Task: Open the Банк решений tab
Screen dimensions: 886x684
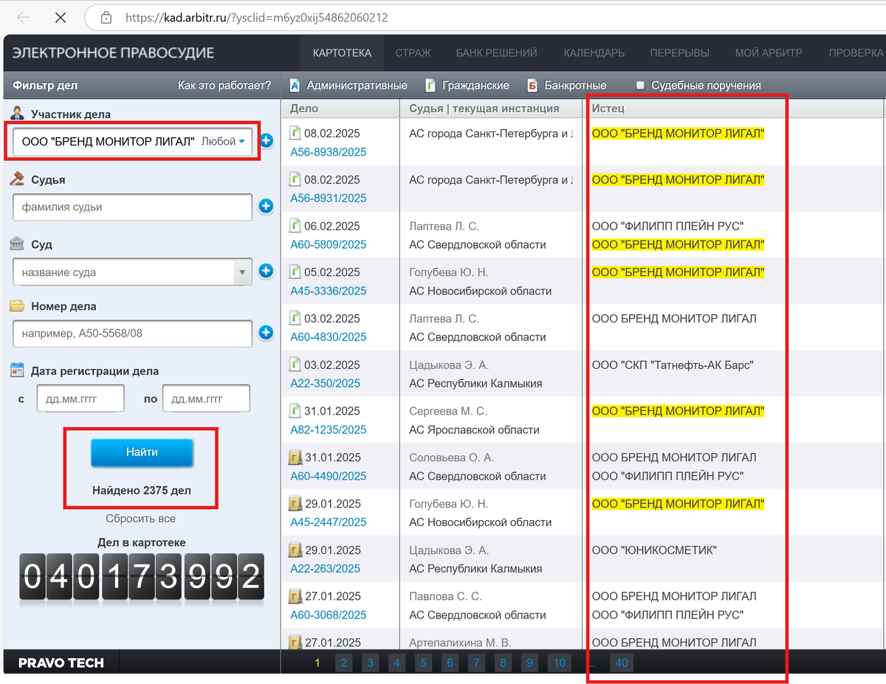Action: [496, 52]
